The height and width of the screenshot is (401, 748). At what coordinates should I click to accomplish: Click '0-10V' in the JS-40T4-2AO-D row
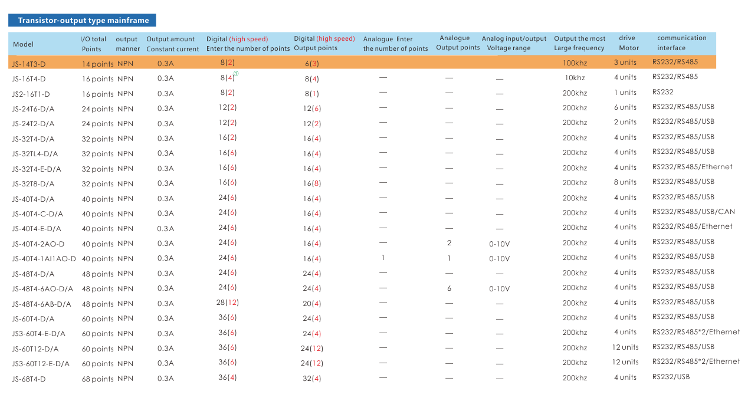pos(500,244)
